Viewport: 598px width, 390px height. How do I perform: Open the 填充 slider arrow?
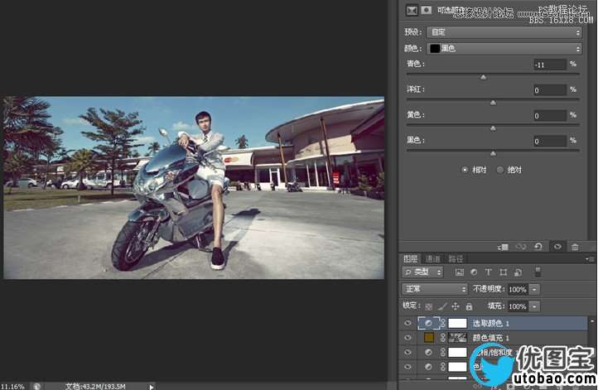(534, 306)
